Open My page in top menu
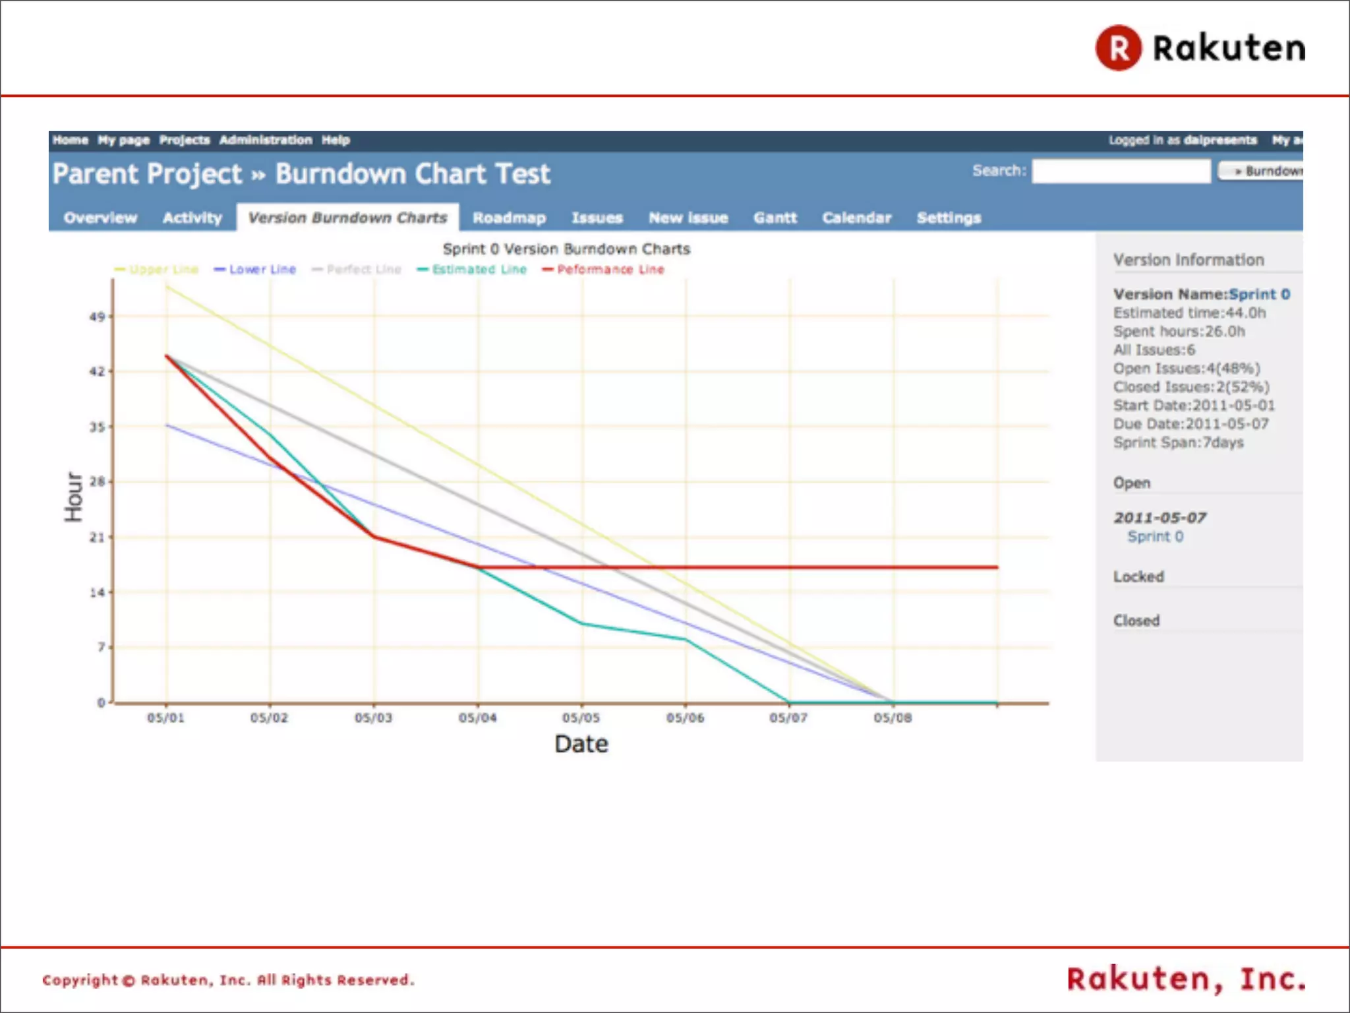Image resolution: width=1350 pixels, height=1013 pixels. (123, 140)
